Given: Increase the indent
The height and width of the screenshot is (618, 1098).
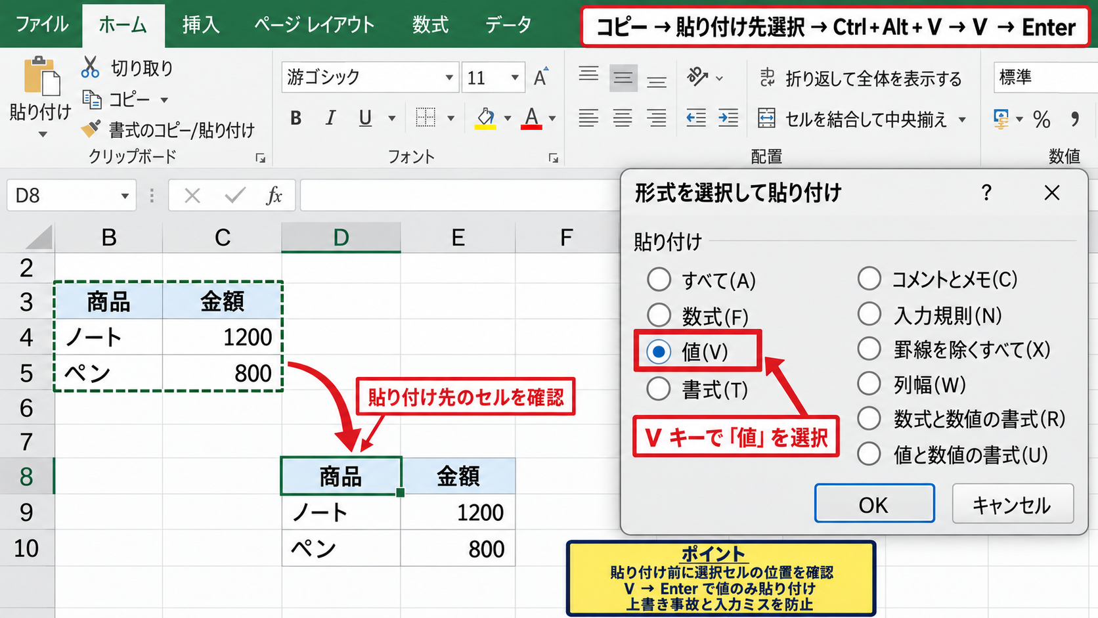Looking at the screenshot, I should point(728,118).
